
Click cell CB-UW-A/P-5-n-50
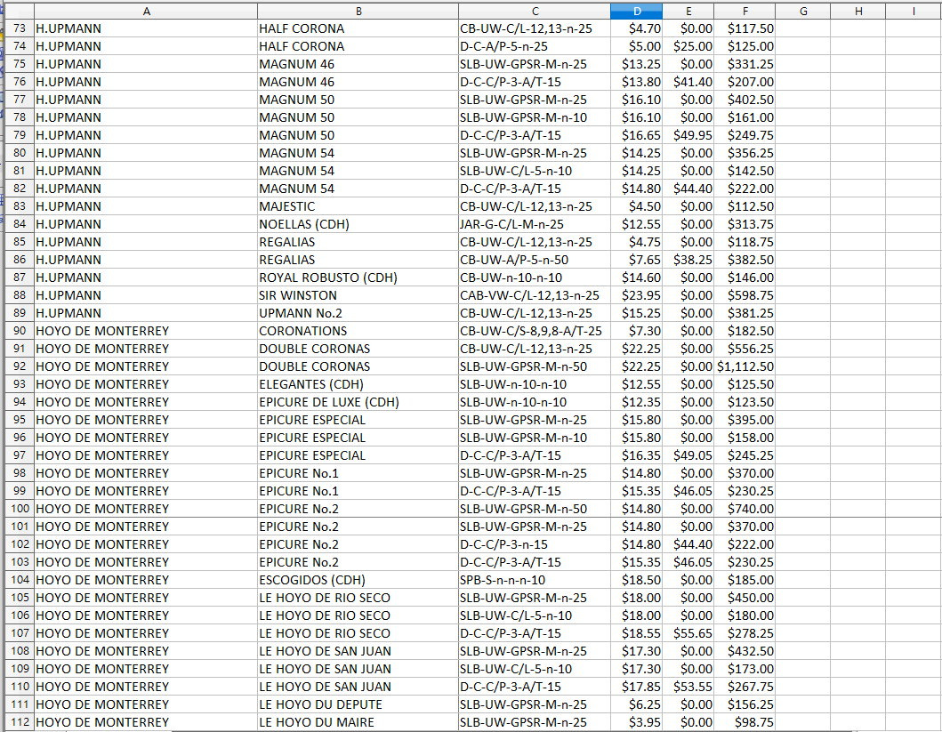pyautogui.click(x=535, y=260)
